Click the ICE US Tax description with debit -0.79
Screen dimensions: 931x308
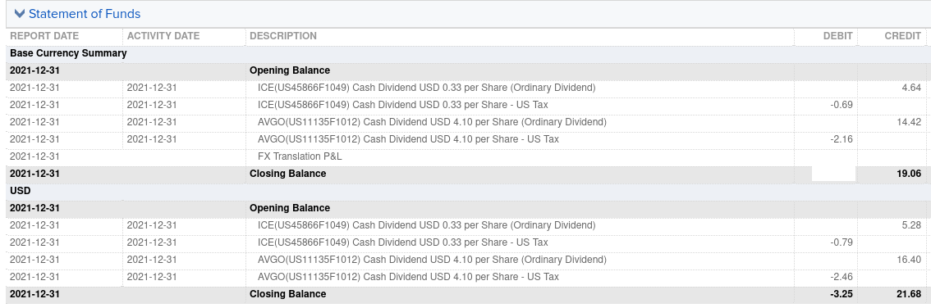402,242
